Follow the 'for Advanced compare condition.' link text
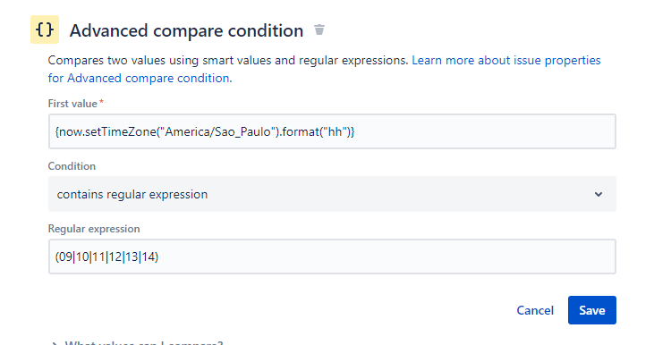This screenshot has width=671, height=345. 140,79
